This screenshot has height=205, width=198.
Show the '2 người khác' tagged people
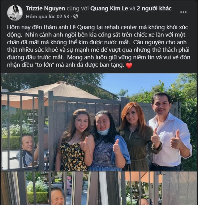tap(154, 8)
